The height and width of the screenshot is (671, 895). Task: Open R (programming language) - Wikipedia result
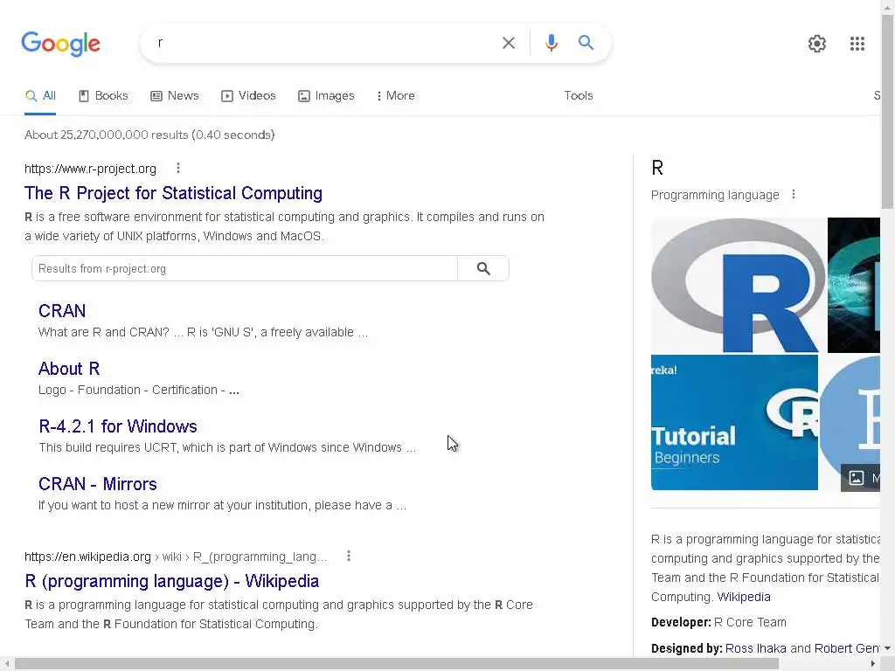pos(172,581)
